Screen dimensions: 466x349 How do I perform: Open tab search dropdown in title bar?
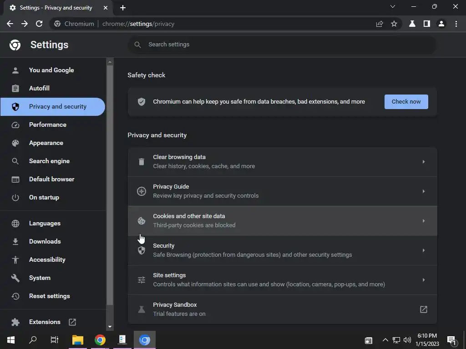click(x=393, y=6)
